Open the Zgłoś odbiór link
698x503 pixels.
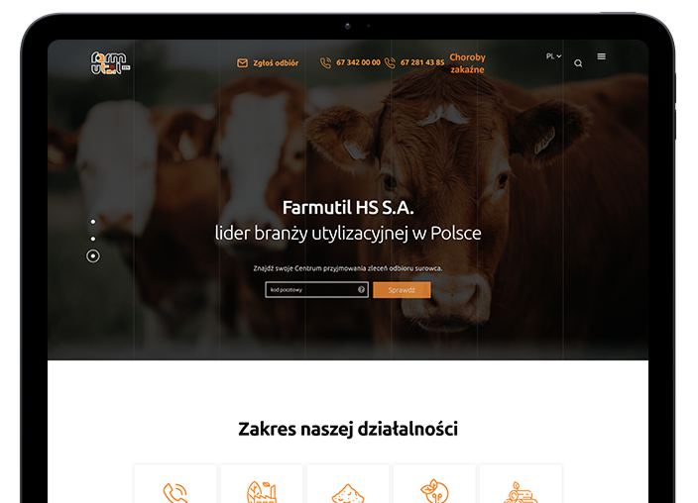276,63
